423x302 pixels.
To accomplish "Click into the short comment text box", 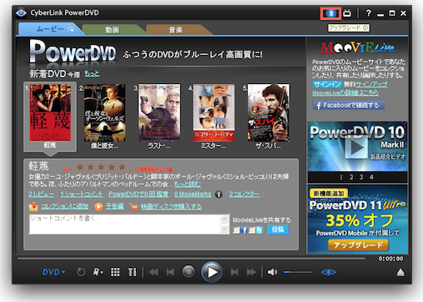I will [125, 224].
